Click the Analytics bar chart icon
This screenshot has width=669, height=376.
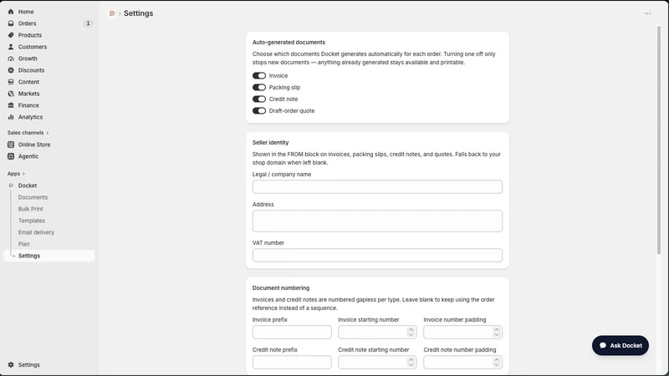coord(11,117)
